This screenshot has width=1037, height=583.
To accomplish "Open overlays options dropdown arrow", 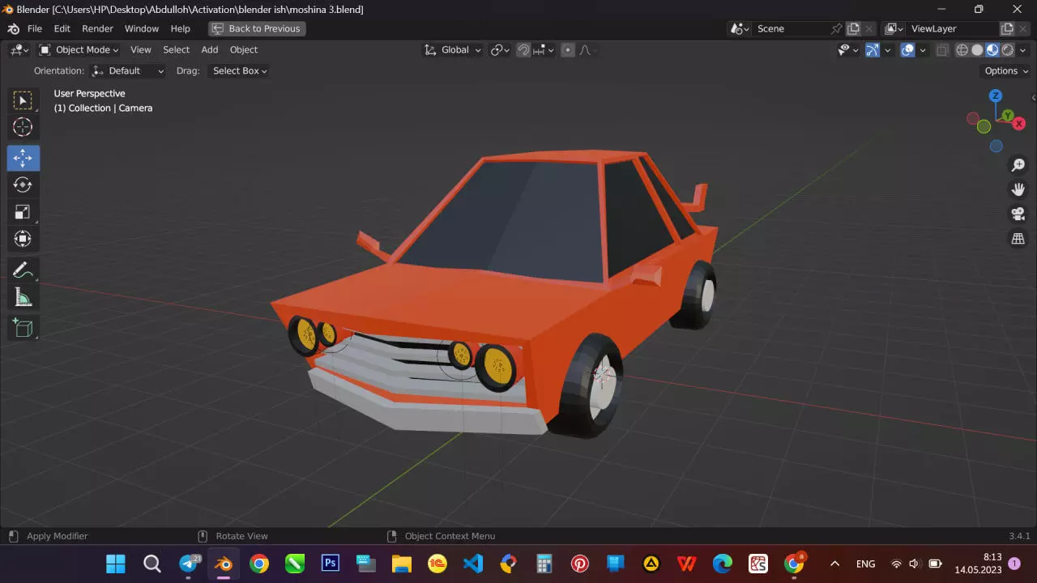I will (x=922, y=49).
